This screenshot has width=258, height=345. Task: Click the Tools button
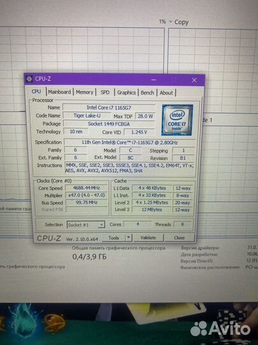click(x=113, y=238)
